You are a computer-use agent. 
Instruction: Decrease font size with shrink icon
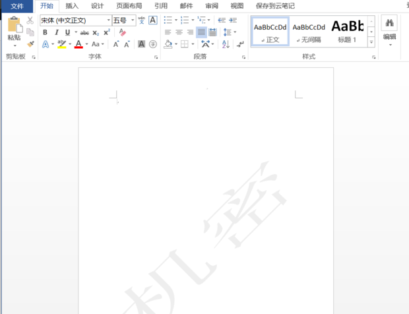127,44
